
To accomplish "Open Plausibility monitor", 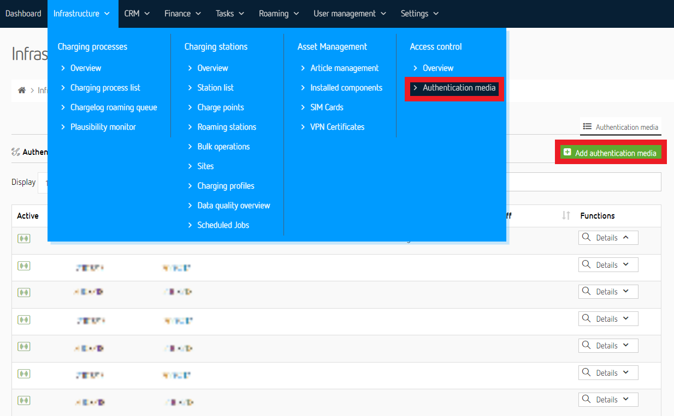I will click(103, 127).
